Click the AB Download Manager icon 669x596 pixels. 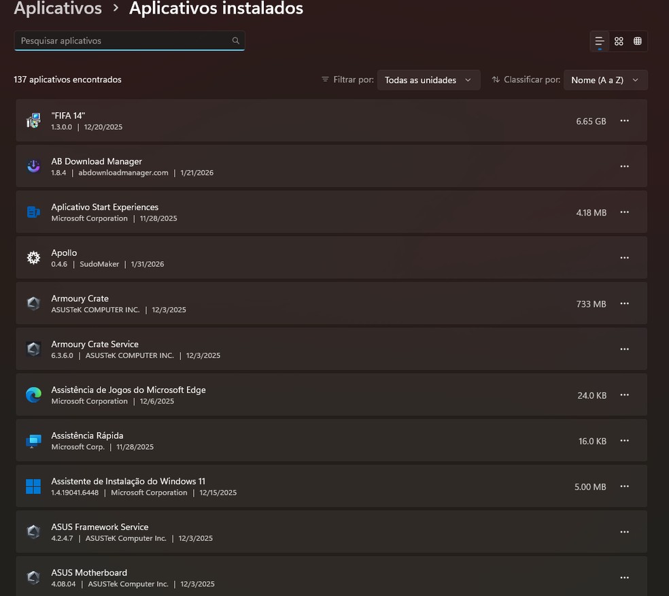pyautogui.click(x=33, y=167)
